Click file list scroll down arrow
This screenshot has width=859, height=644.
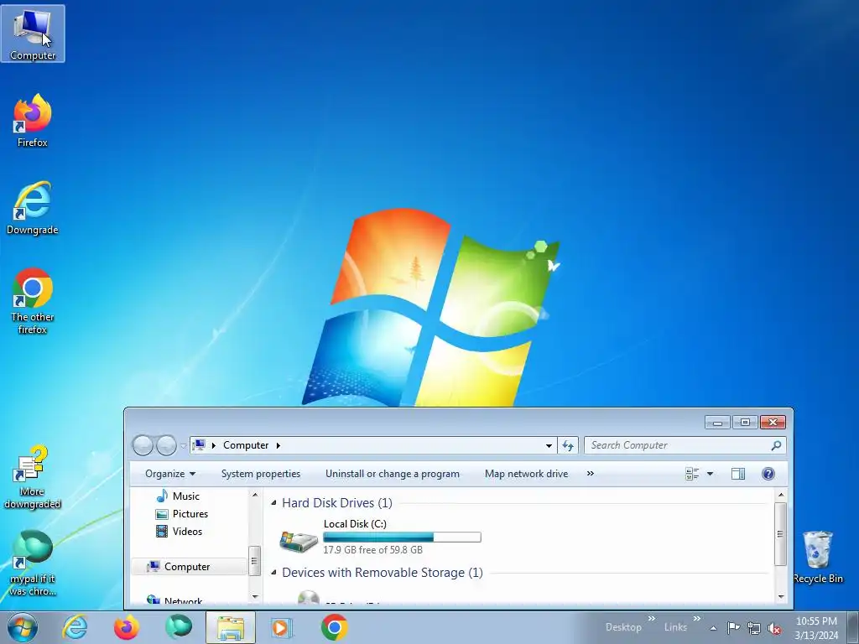pyautogui.click(x=781, y=596)
